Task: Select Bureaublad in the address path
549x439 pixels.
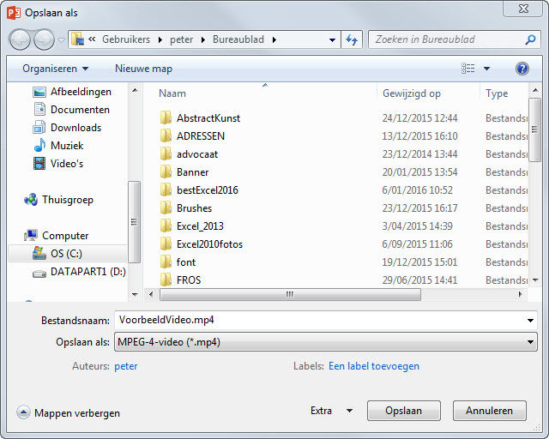Action: (238, 39)
